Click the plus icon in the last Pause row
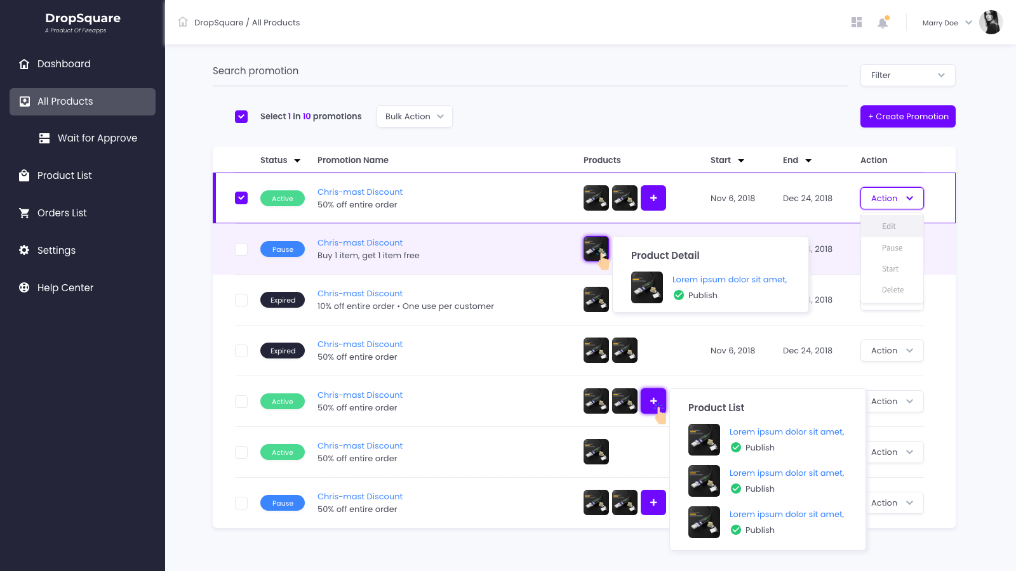 click(653, 502)
